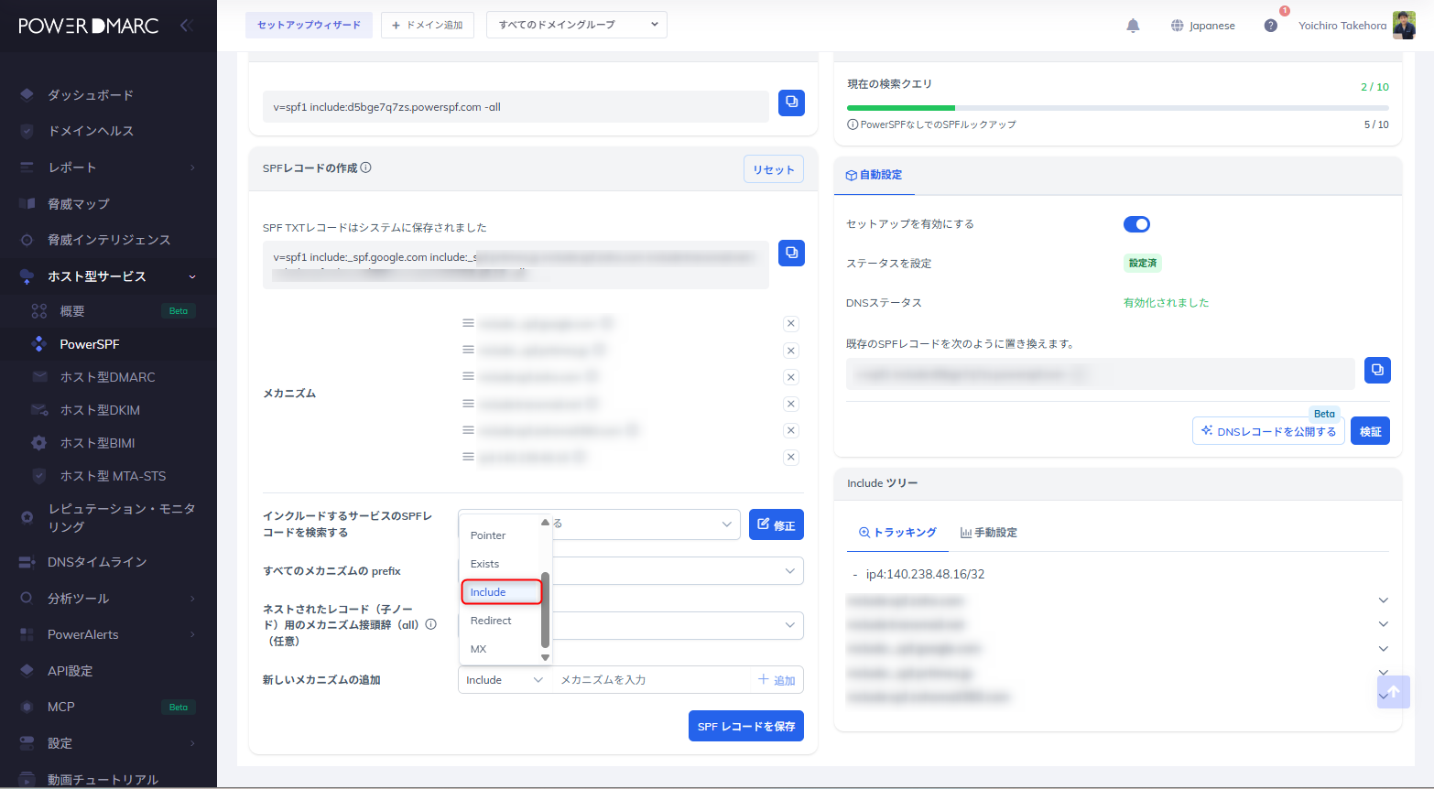Click the ホスト型DMARC envelope icon
Image resolution: width=1434 pixels, height=789 pixels.
tap(39, 376)
